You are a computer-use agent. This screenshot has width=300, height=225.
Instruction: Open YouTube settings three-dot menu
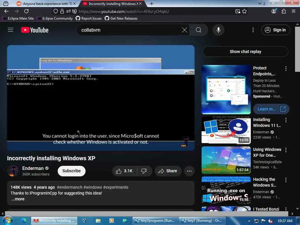pyautogui.click(x=253, y=30)
